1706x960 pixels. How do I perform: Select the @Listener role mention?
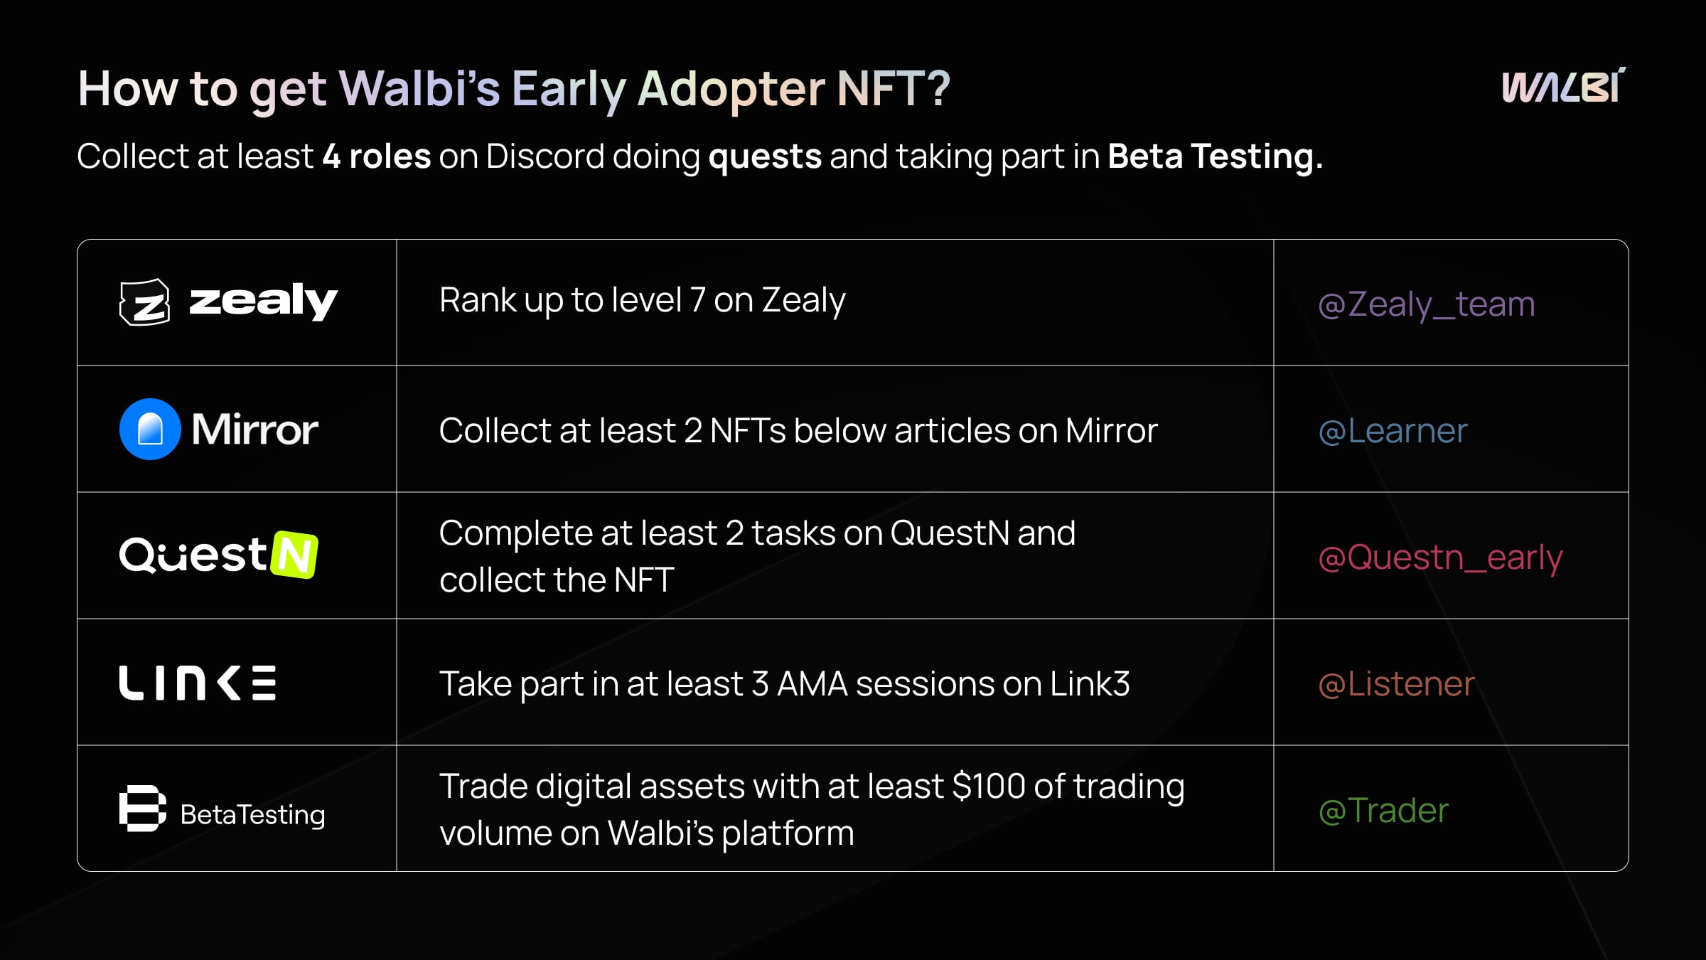pyautogui.click(x=1396, y=684)
